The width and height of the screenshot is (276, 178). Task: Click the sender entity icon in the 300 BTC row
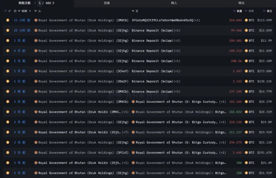[x=36, y=163]
